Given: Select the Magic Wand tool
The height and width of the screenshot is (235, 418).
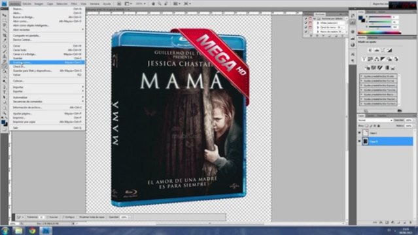Looking at the screenshot, I should pos(5,30).
